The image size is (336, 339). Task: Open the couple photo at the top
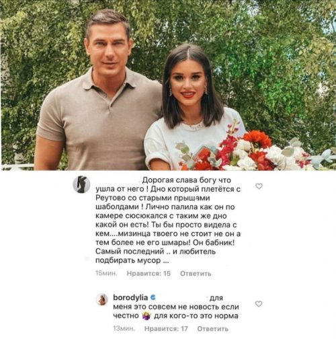[168, 85]
